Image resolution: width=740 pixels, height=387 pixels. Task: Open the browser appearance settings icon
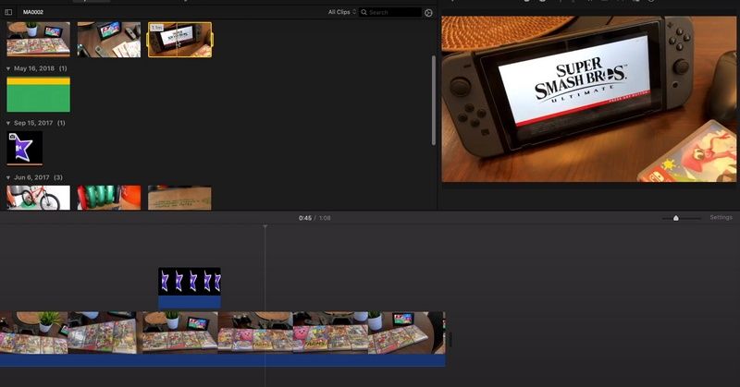point(428,13)
